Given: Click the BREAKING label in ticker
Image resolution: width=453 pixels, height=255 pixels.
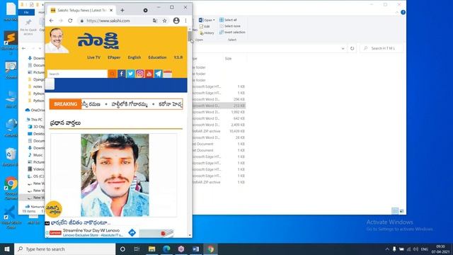Looking at the screenshot, I should click(66, 104).
